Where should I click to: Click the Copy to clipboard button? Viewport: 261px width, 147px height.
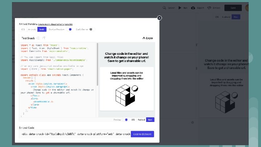coord(142,134)
